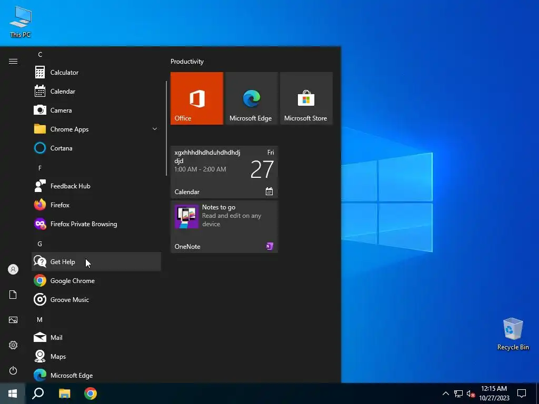Launch Firefox from the Start menu list

click(96, 205)
